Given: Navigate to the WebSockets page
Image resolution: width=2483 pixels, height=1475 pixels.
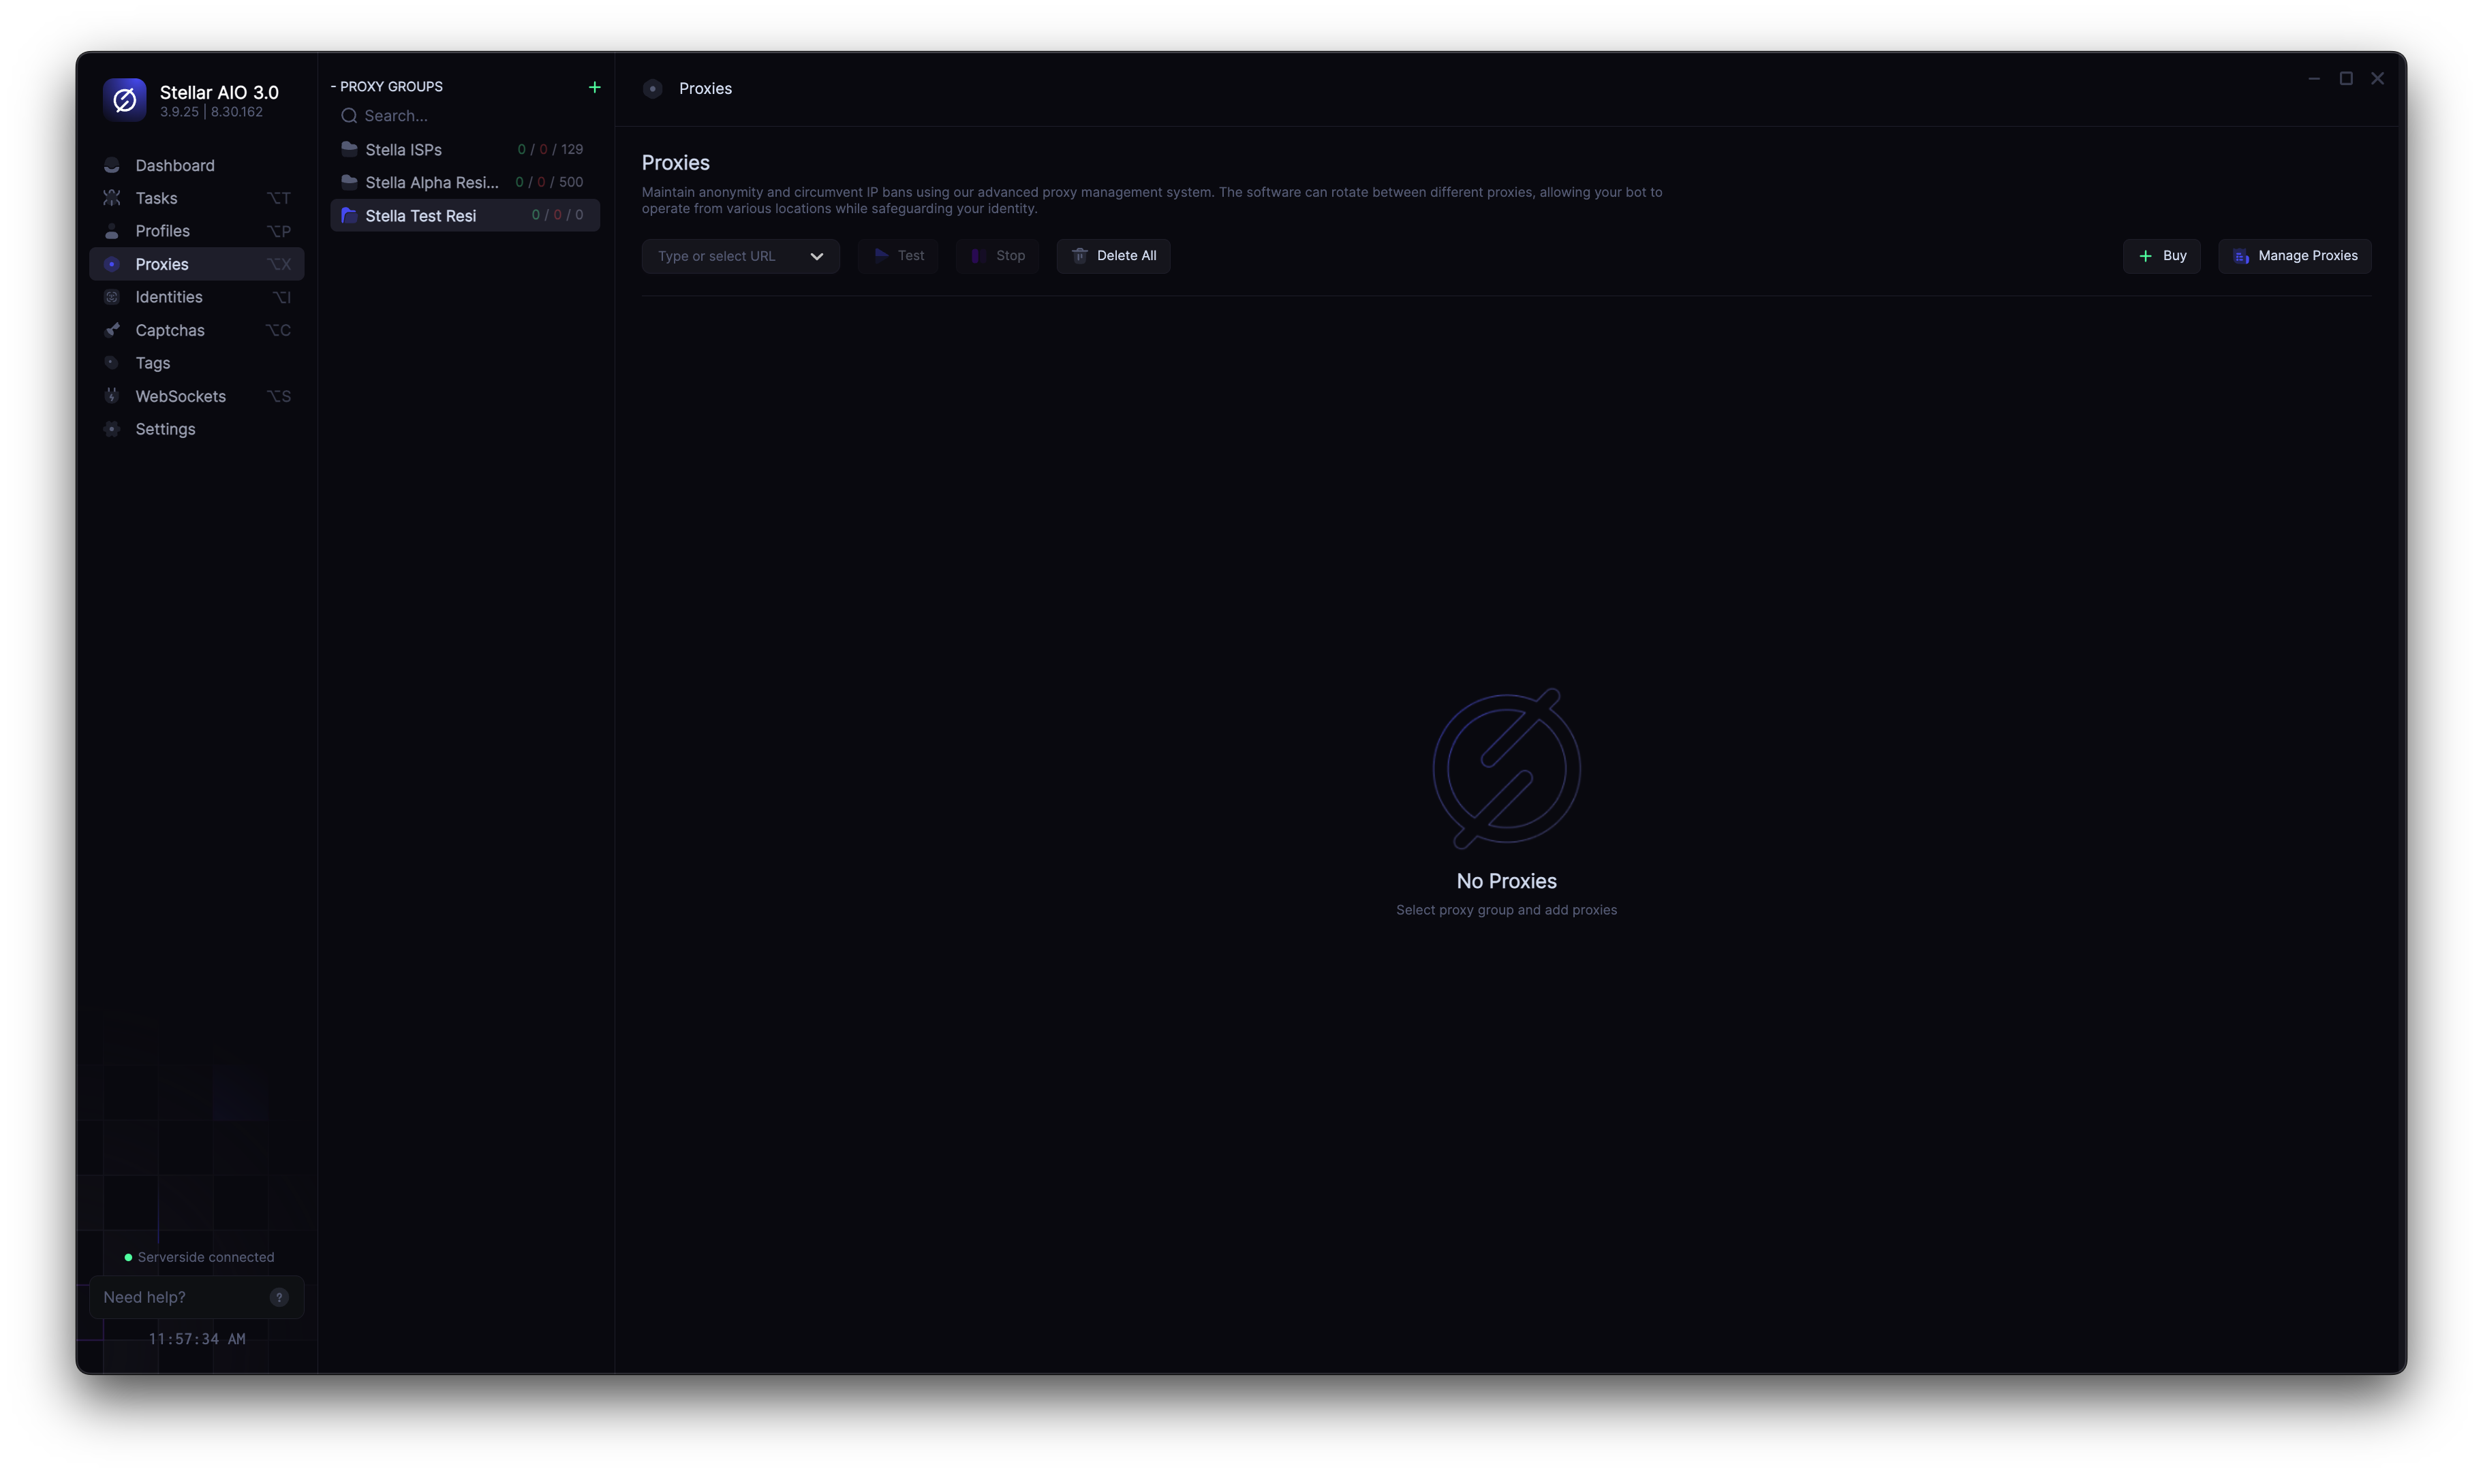Looking at the screenshot, I should tap(180, 396).
